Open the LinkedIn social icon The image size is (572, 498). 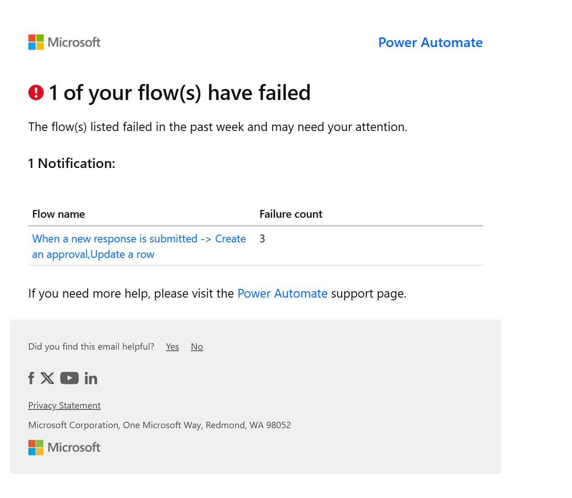click(x=91, y=378)
